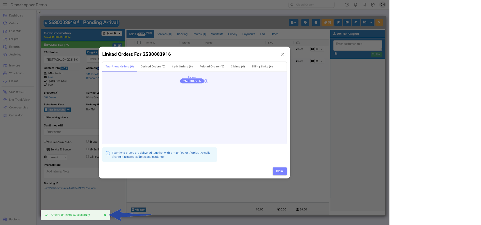Expand the document icon dropdown in order toolbar

(293, 23)
